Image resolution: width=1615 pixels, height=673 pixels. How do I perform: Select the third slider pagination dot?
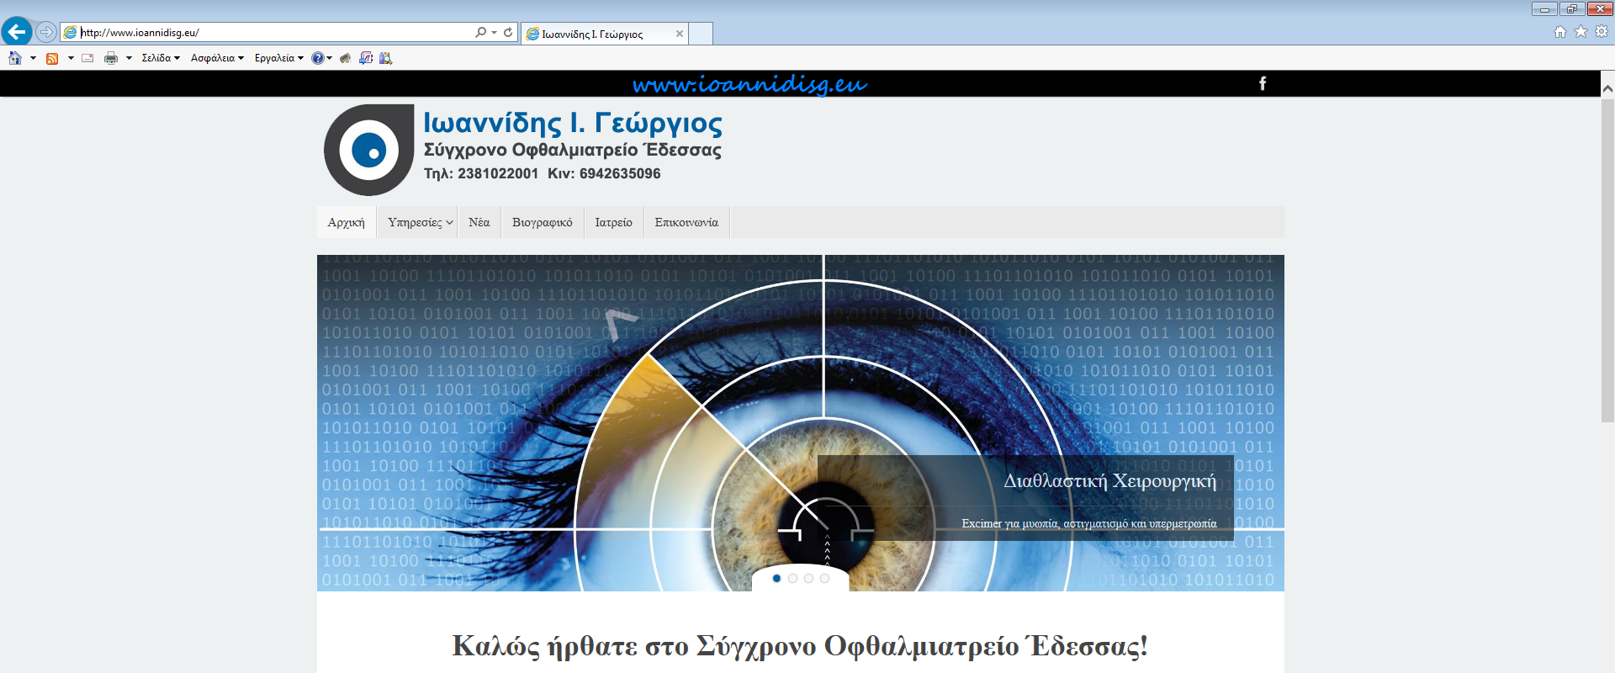808,578
